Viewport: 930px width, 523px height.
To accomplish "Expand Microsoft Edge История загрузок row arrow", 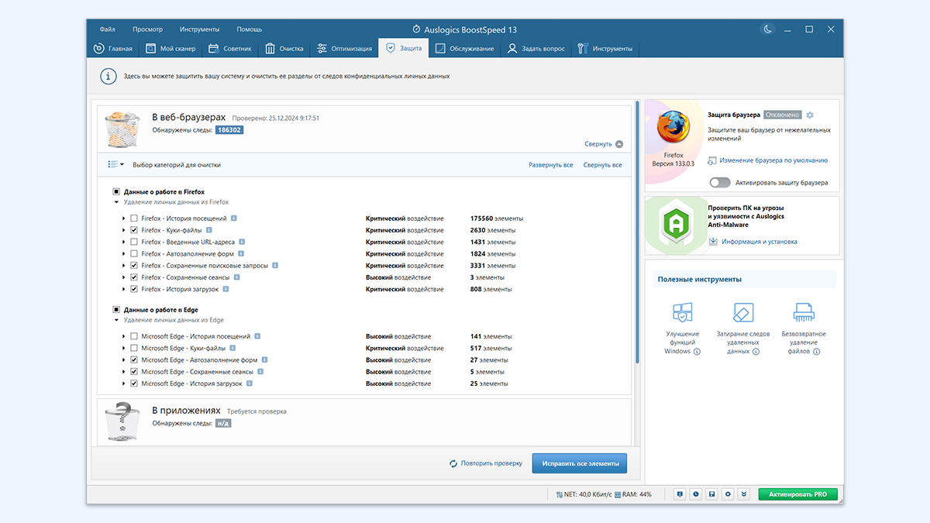I will pyautogui.click(x=124, y=384).
